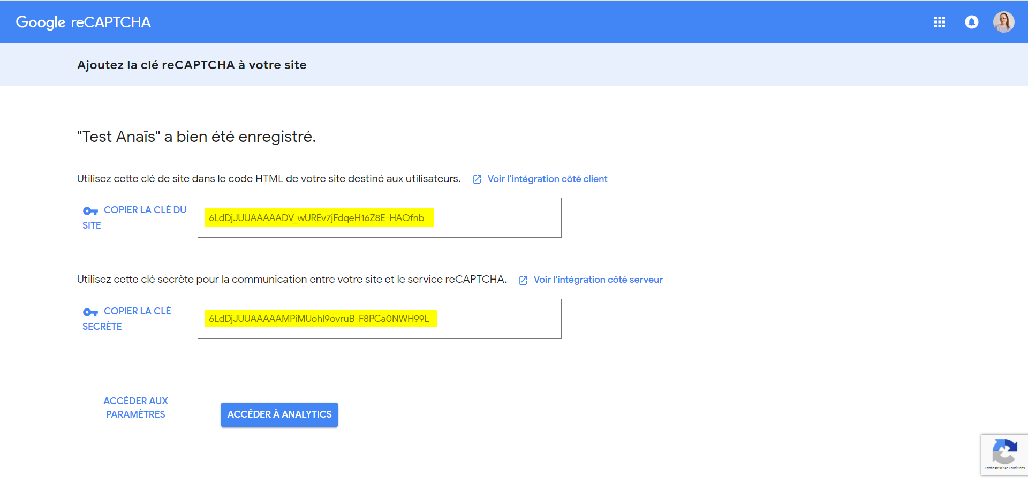The image size is (1028, 483).
Task: Click the Google reCAPTCHA logo
Action: point(84,22)
